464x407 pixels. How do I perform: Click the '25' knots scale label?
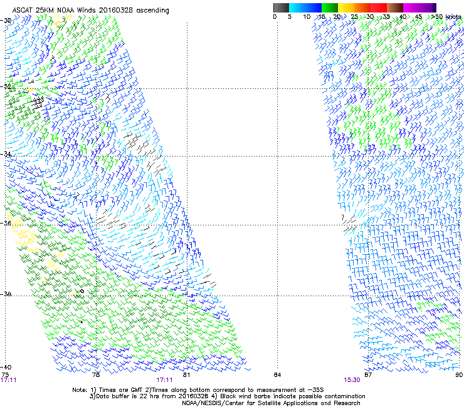[x=354, y=17]
